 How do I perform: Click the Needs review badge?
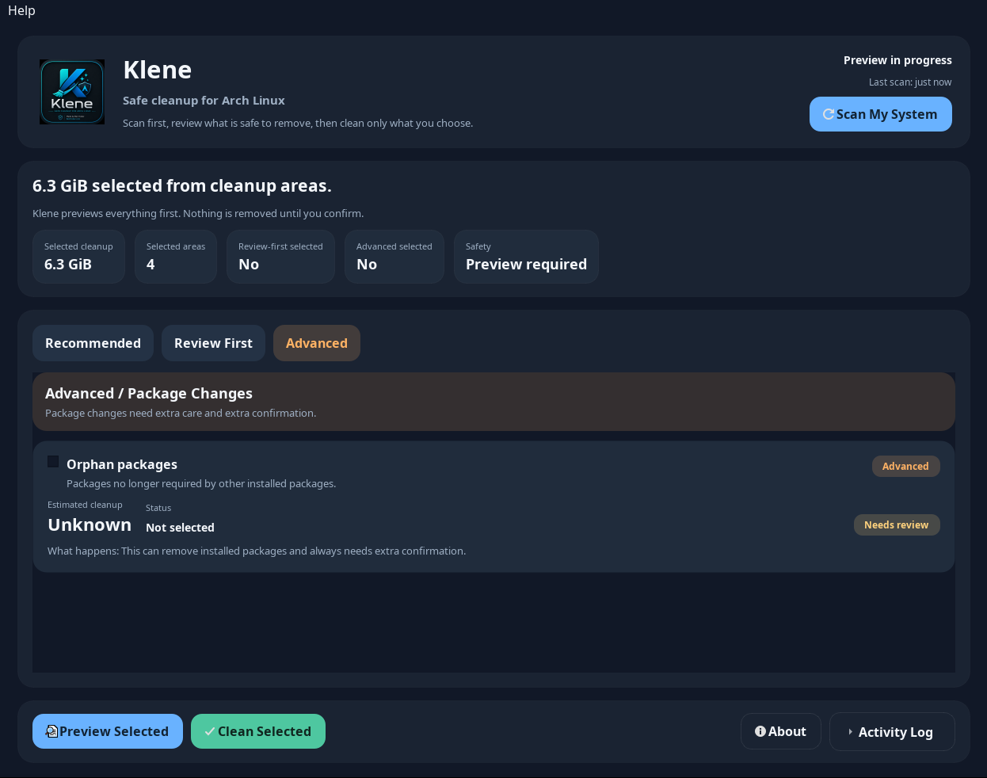coord(896,524)
